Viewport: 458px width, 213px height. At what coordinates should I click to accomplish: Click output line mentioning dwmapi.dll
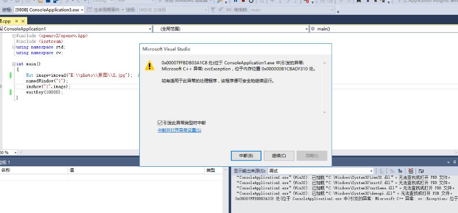[x=344, y=193]
